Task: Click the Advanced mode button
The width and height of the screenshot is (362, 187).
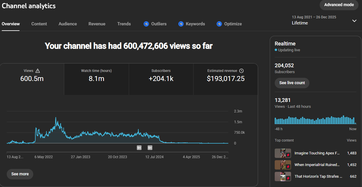Action: coord(339,5)
